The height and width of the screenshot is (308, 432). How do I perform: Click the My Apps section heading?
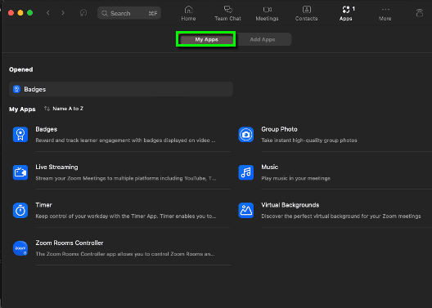click(22, 109)
